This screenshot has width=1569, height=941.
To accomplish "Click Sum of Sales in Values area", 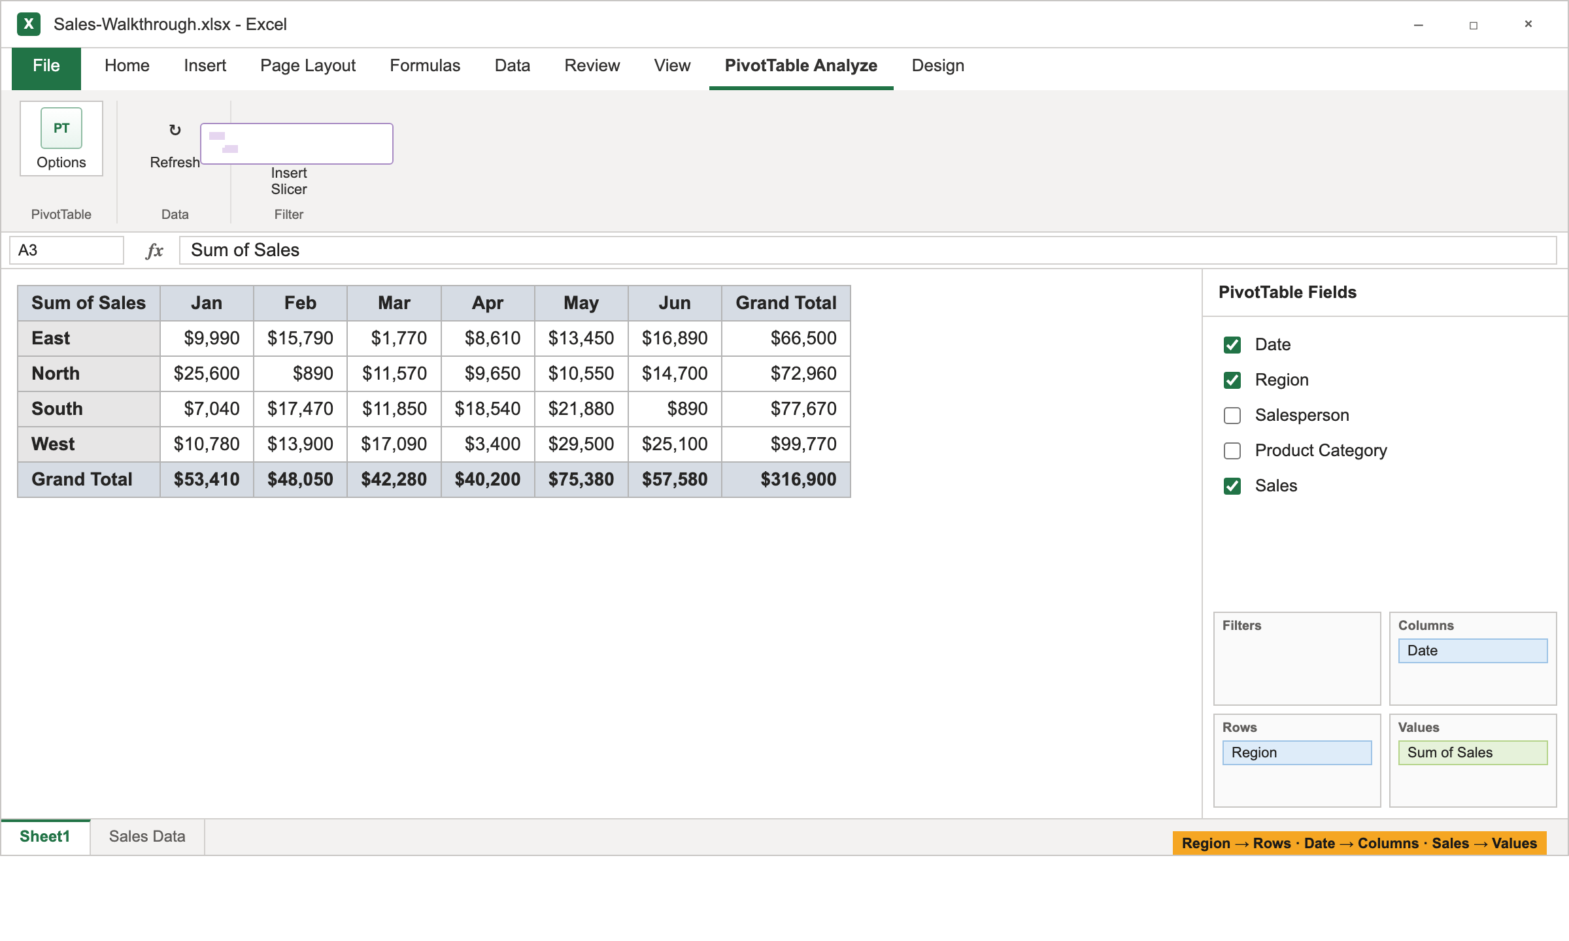I will coord(1473,753).
